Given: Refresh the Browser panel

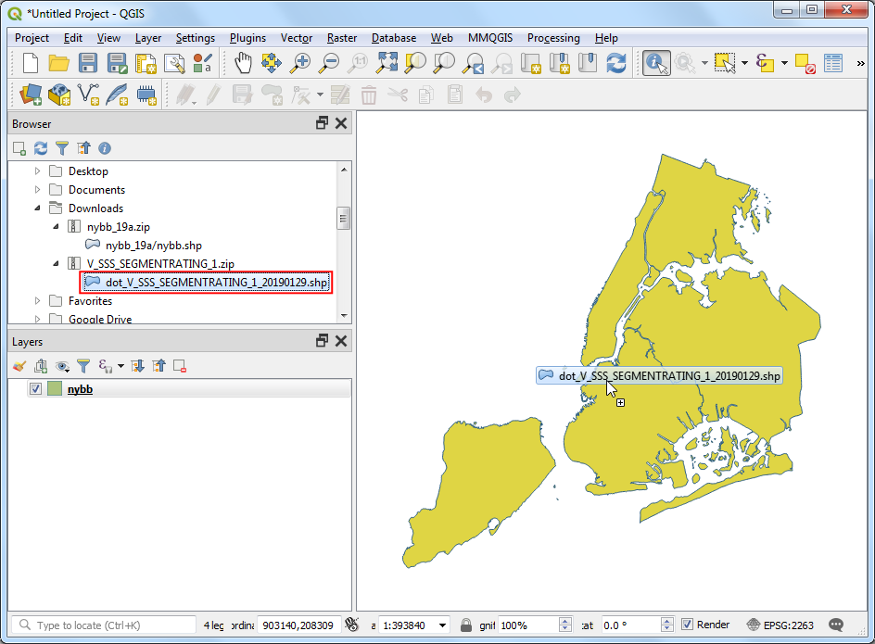Looking at the screenshot, I should (40, 148).
